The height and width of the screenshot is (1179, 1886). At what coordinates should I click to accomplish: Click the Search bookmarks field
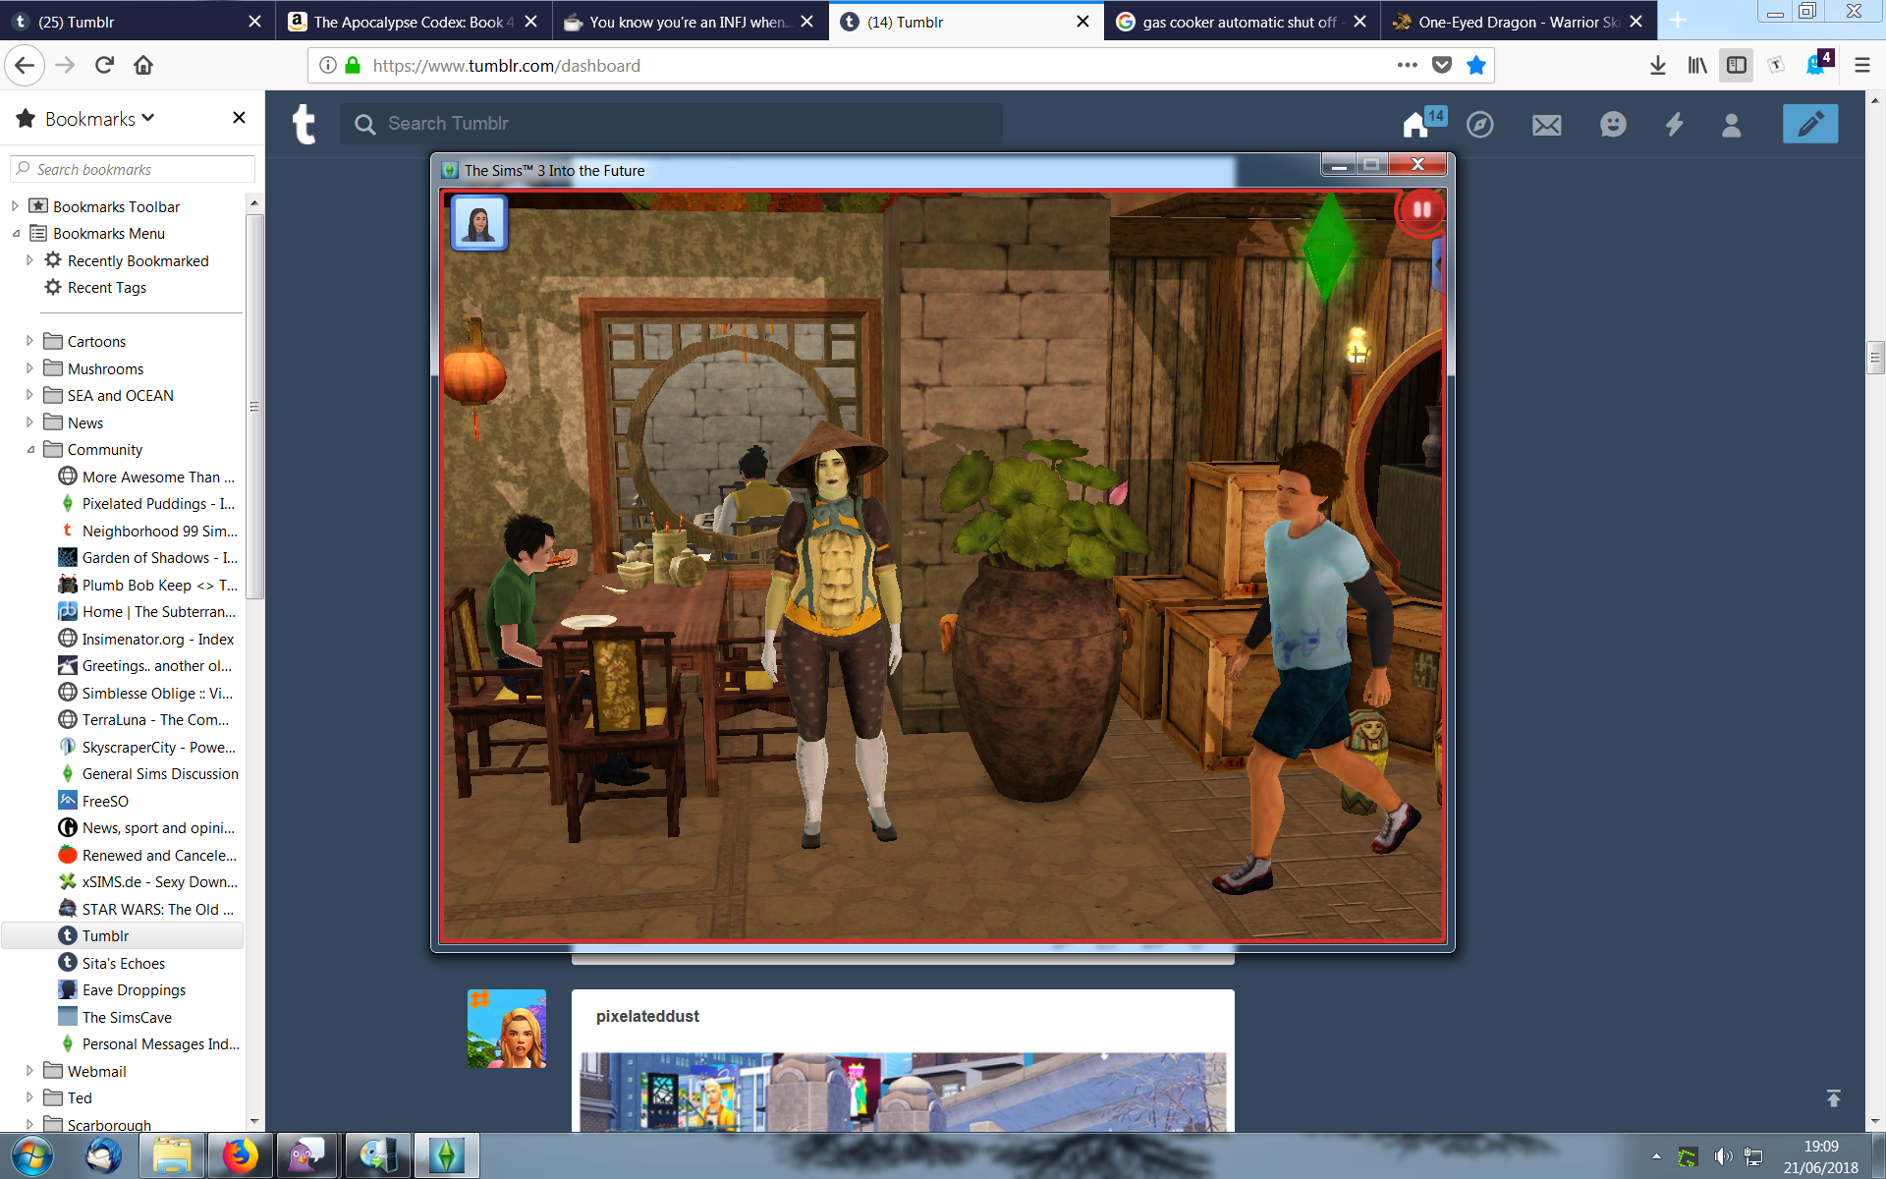pyautogui.click(x=133, y=169)
